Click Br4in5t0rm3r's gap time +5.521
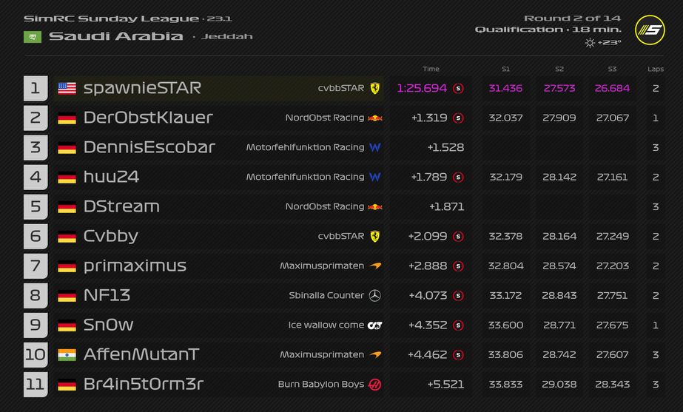Image resolution: width=683 pixels, height=412 pixels. click(x=445, y=384)
